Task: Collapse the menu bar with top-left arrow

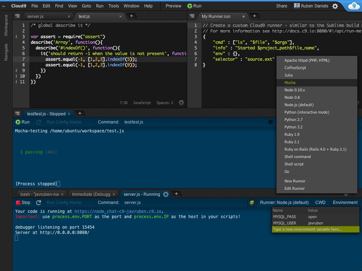Action: coord(4,6)
